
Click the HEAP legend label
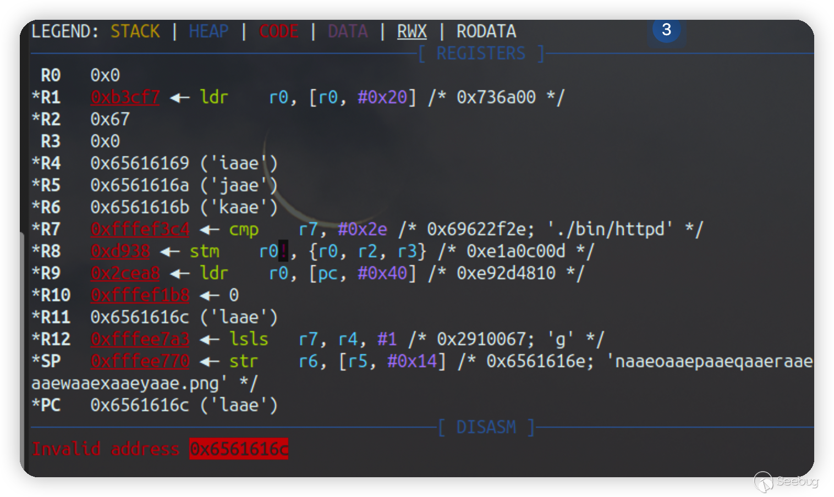click(209, 31)
